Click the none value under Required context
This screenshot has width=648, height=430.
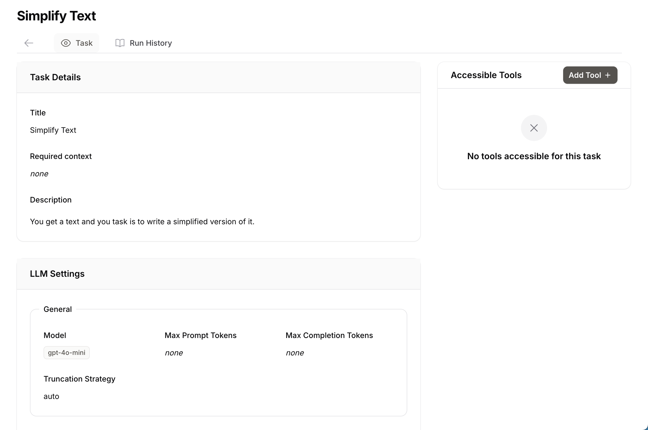point(39,174)
